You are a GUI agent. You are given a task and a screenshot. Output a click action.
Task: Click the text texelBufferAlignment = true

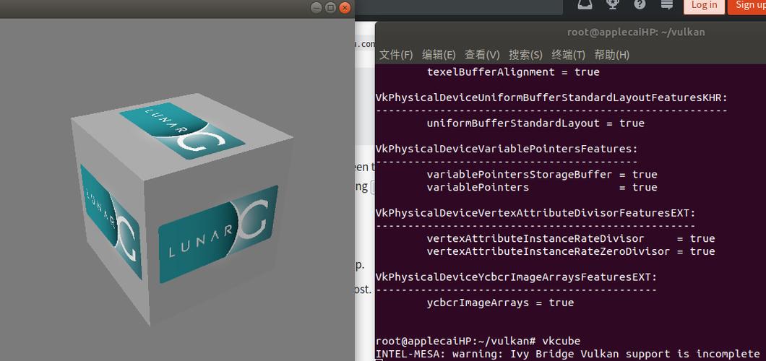[x=513, y=72]
